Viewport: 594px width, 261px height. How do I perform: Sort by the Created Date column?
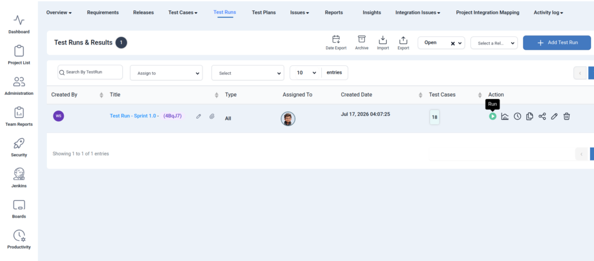pos(421,95)
